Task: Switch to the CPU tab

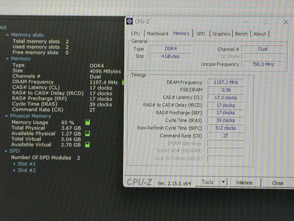Action: click(135, 33)
